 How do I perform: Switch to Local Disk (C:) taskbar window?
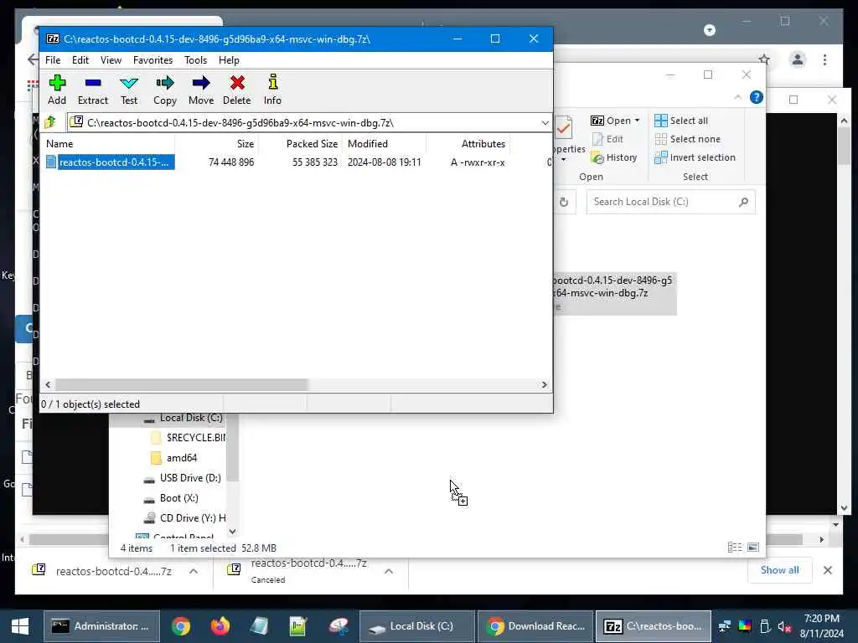(417, 626)
